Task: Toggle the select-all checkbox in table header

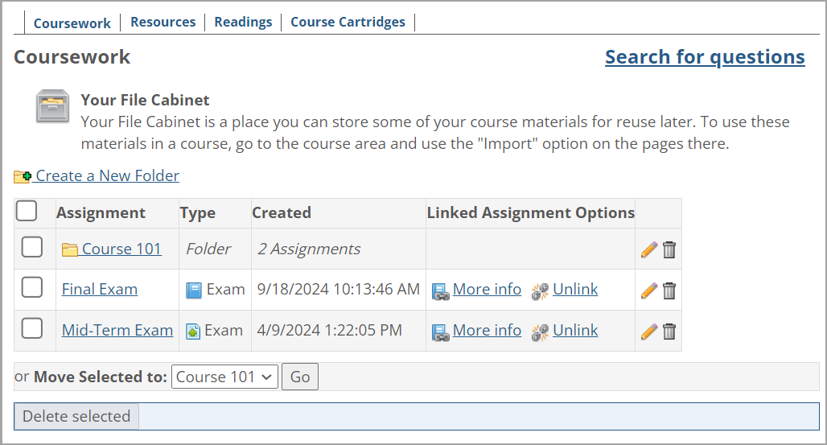Action: (x=27, y=211)
